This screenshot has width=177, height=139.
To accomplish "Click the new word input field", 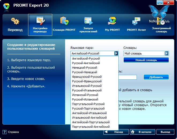I will coord(127,77).
